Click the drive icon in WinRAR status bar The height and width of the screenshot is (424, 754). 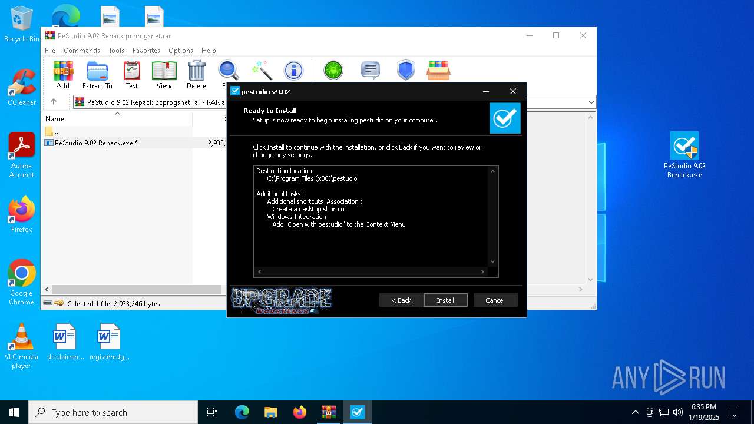(48, 303)
